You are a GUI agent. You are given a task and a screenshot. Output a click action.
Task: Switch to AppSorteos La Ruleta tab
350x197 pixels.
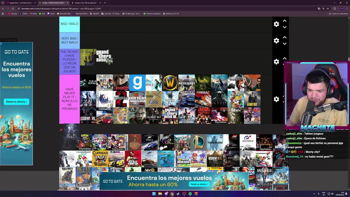(21, 3)
